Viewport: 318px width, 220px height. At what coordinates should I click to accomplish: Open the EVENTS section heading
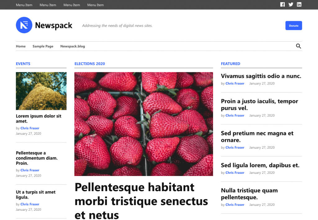click(x=23, y=64)
